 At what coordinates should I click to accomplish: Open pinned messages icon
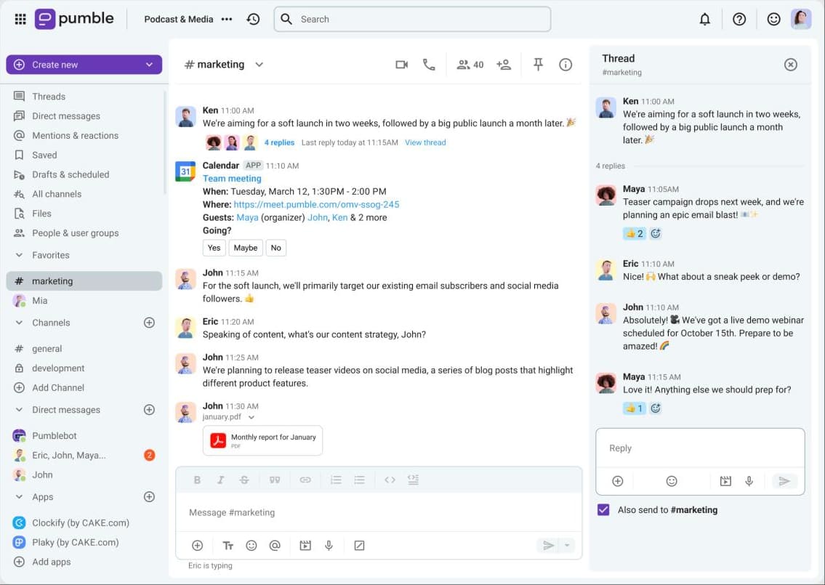[x=538, y=65]
